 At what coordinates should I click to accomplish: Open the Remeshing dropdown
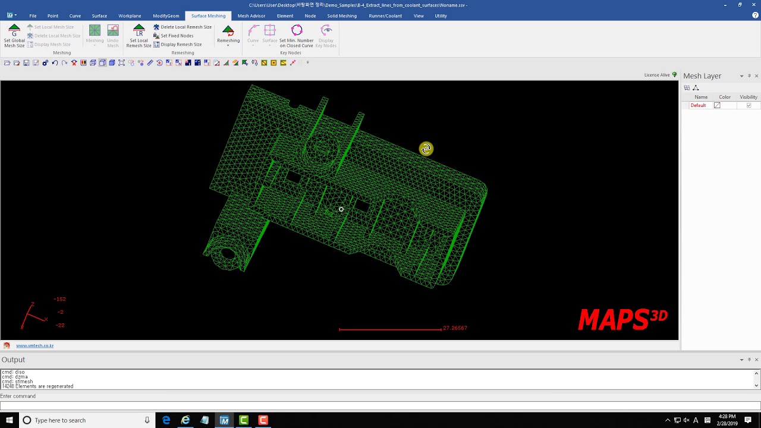click(228, 36)
